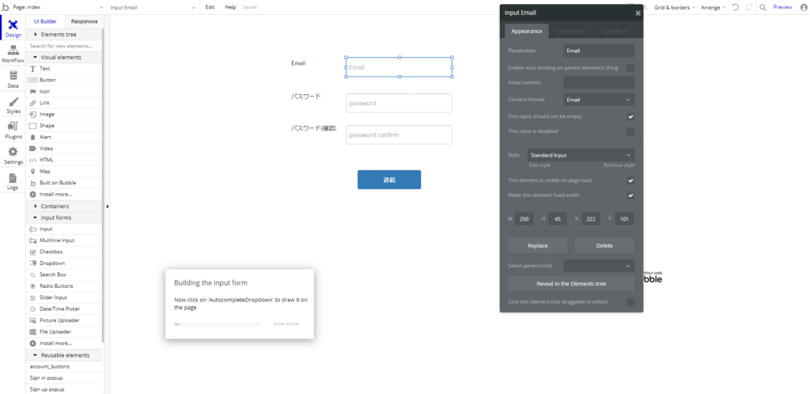Open the Arrange dropdown

pyautogui.click(x=713, y=7)
